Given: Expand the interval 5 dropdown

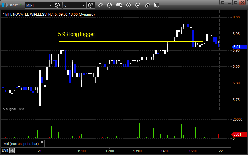Looking at the screenshot, I should tap(84, 5).
